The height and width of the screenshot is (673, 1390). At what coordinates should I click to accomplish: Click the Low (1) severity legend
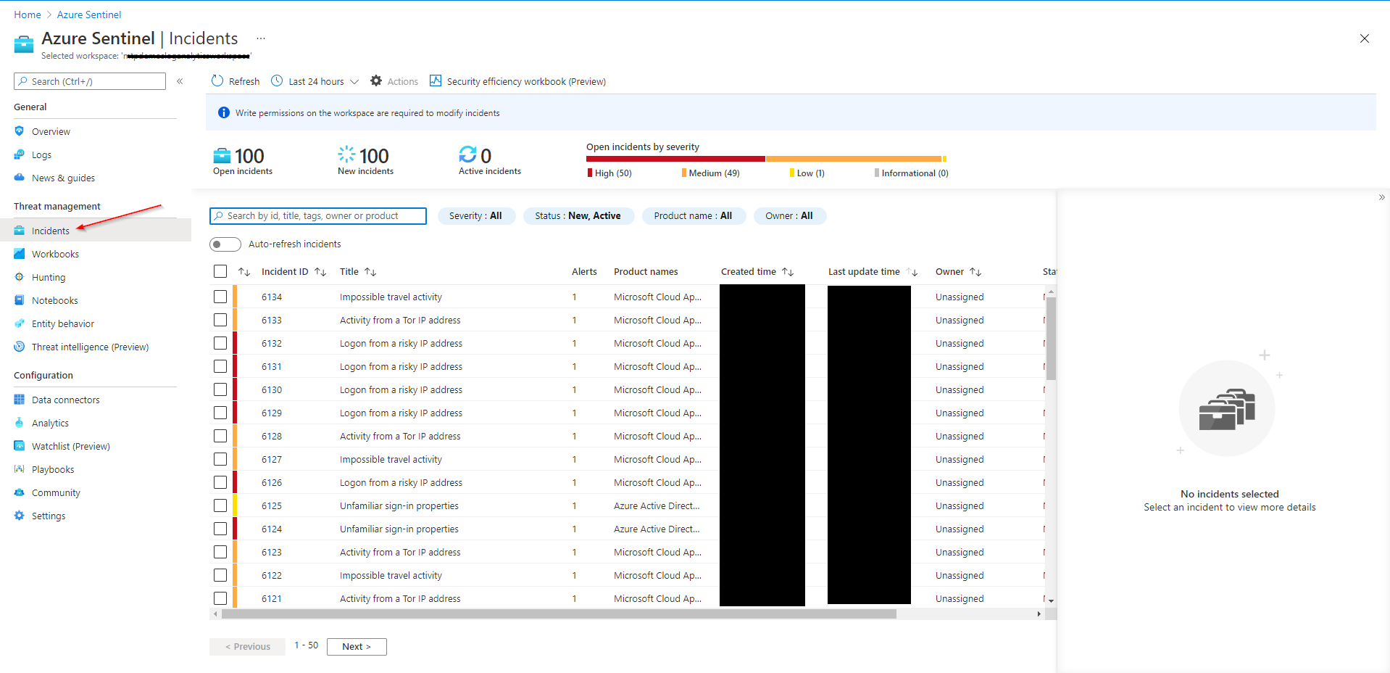[x=807, y=173]
